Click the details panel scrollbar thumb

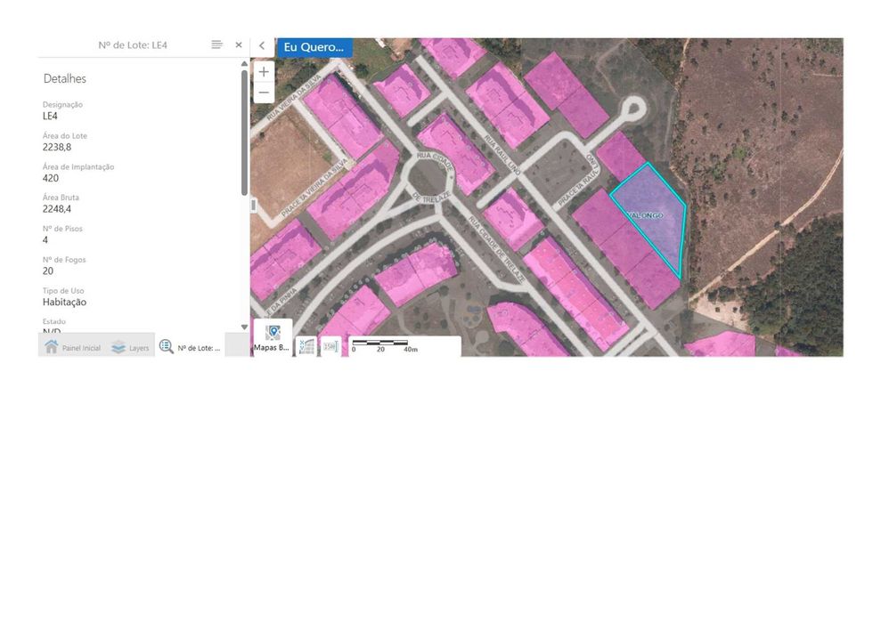tap(244, 133)
